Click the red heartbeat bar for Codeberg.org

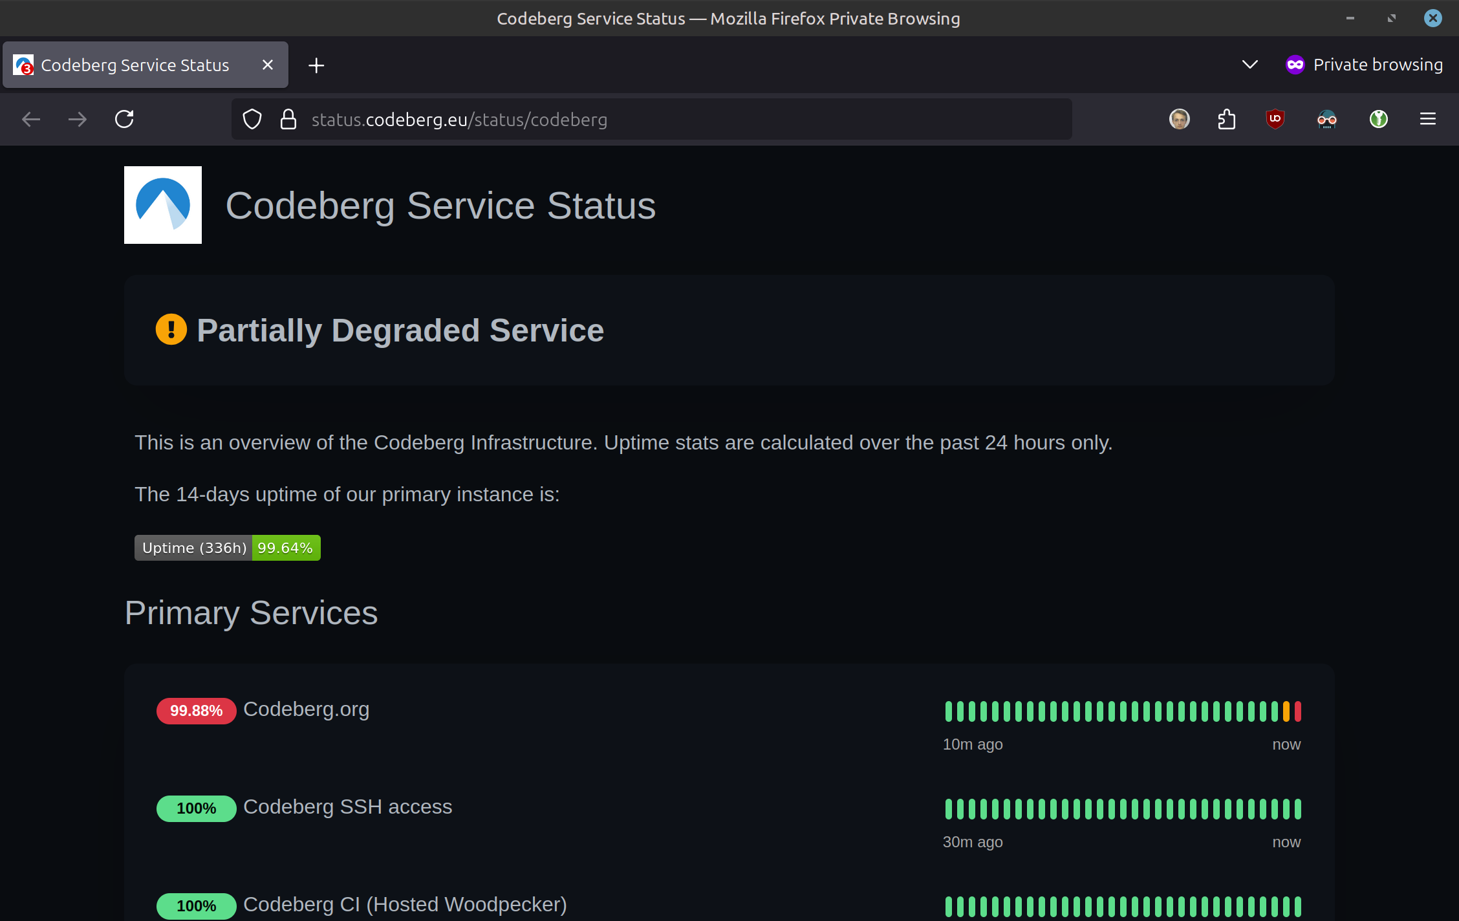1297,711
